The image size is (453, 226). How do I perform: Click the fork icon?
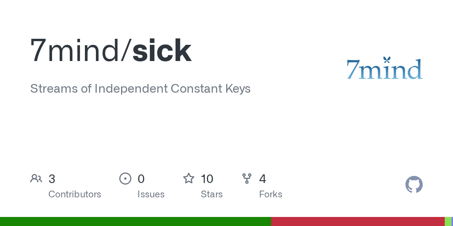point(247,179)
